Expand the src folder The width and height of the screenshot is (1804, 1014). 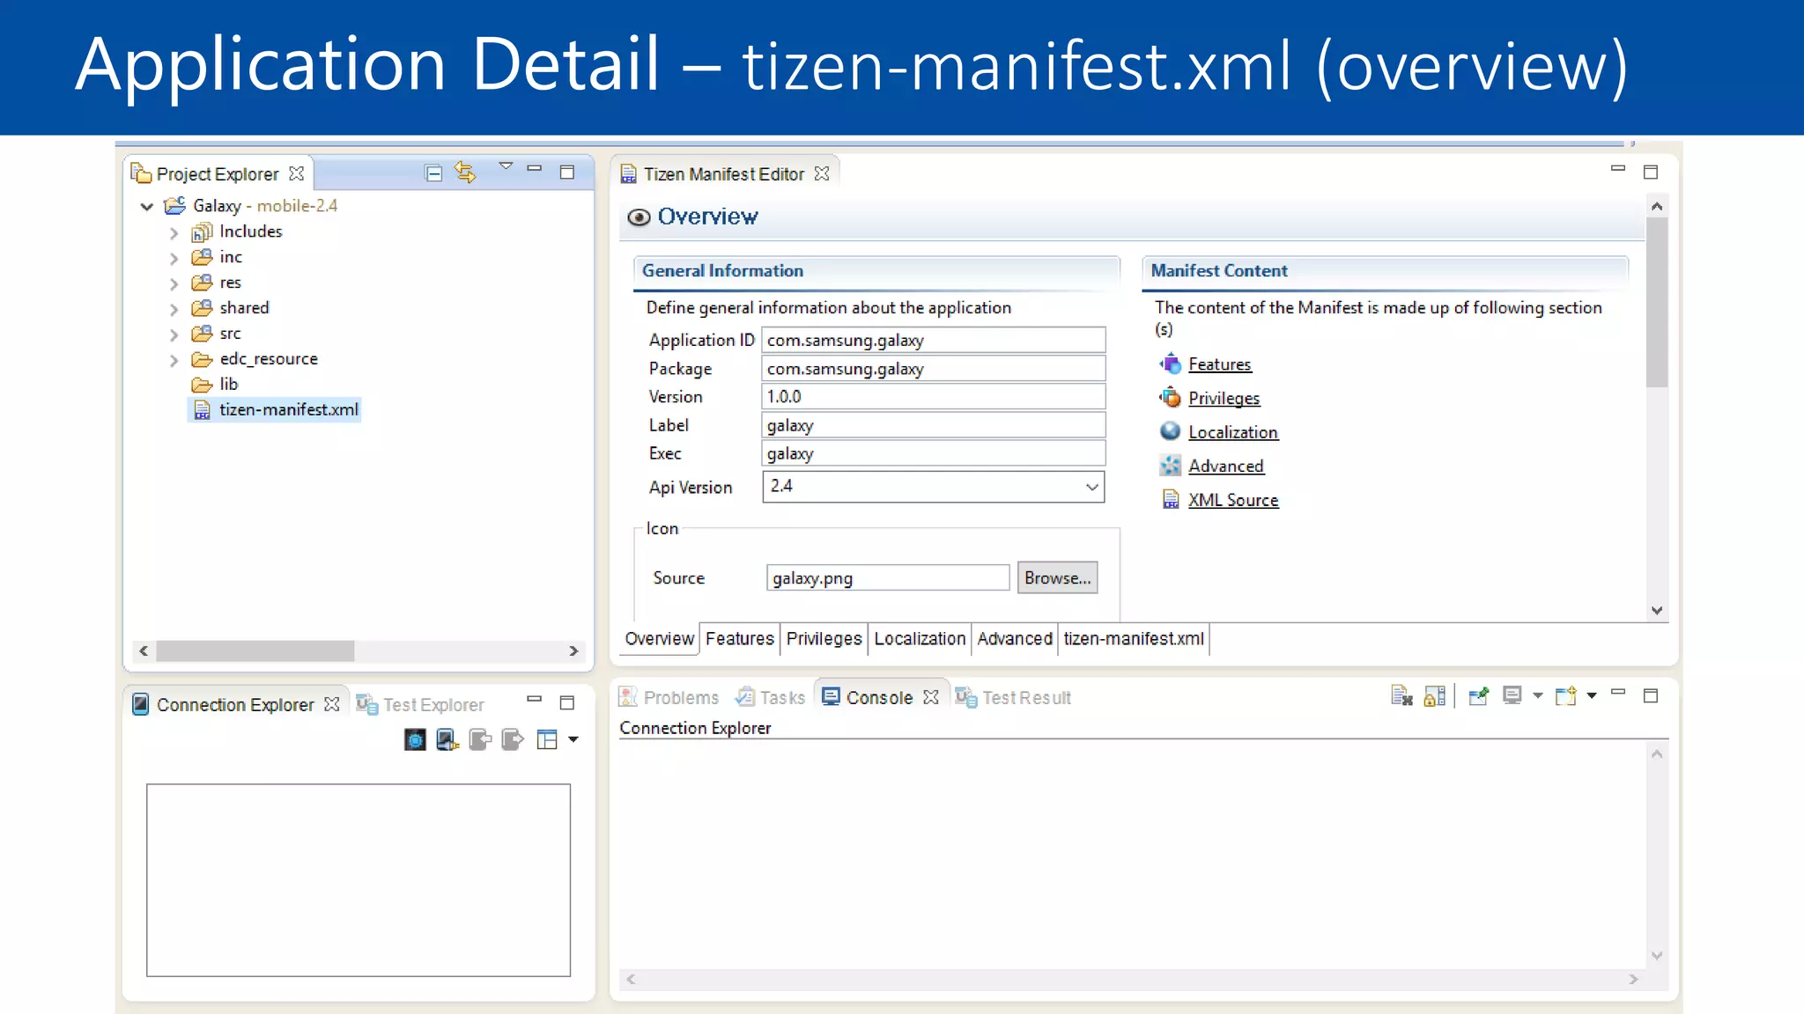click(174, 335)
